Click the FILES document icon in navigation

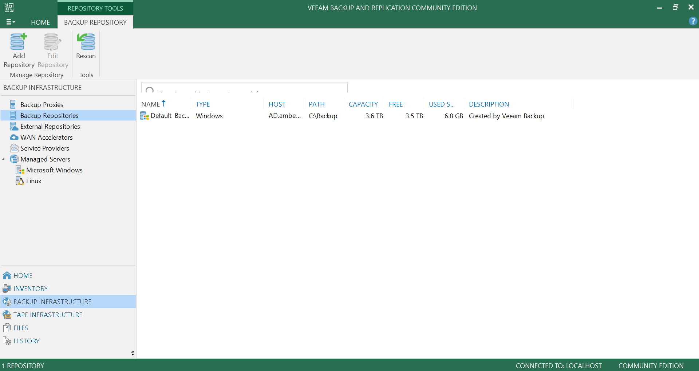pos(7,328)
